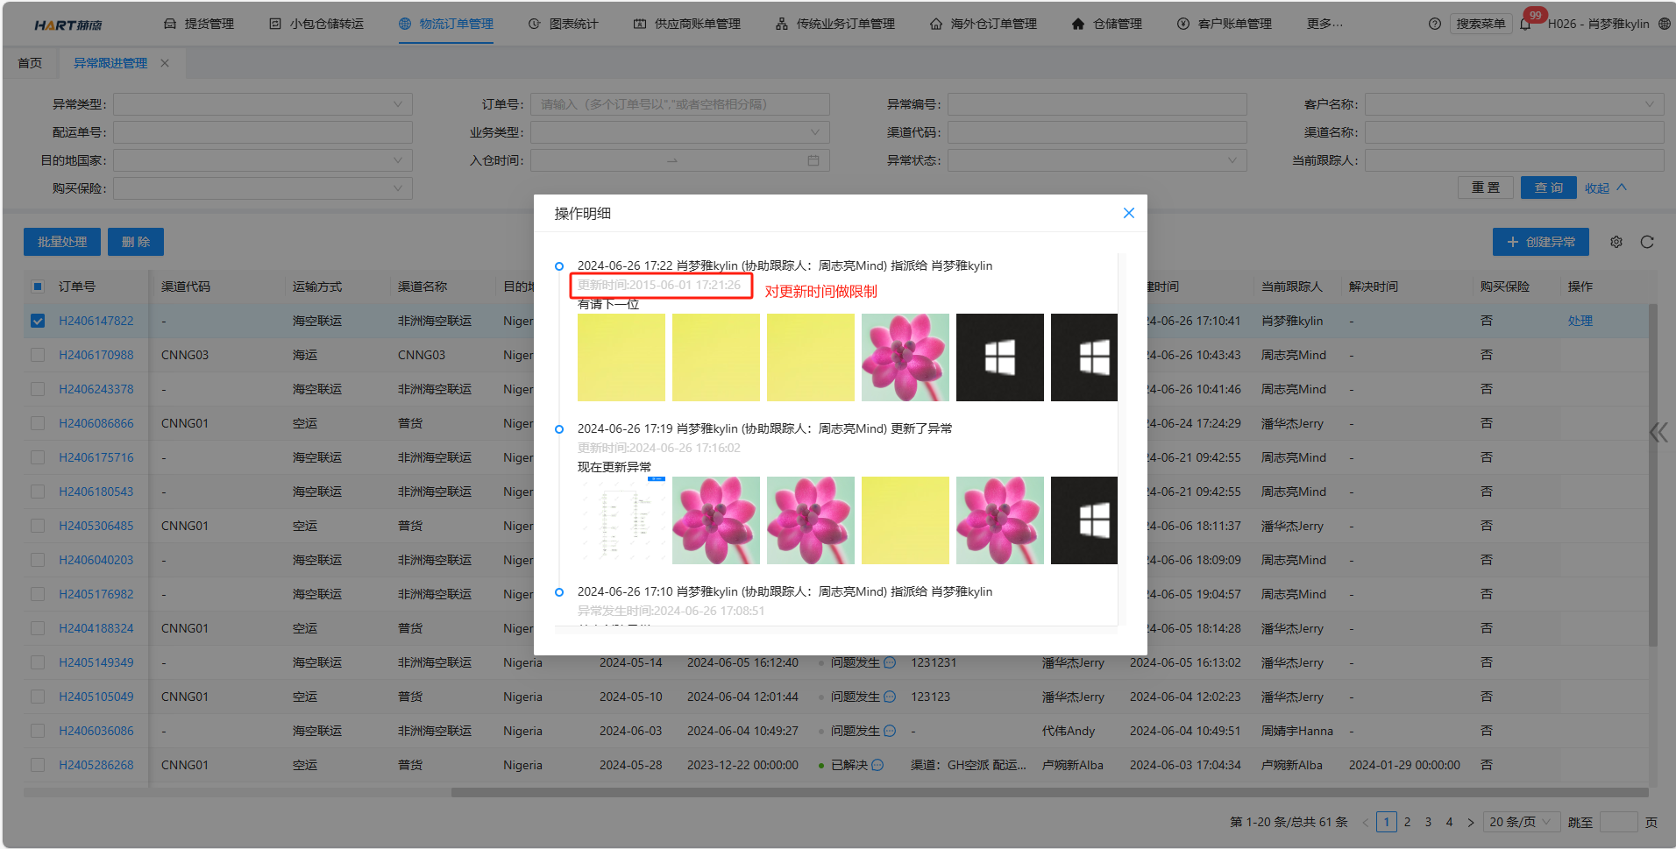
Task: Click the notification bell icon
Action: point(1525,25)
